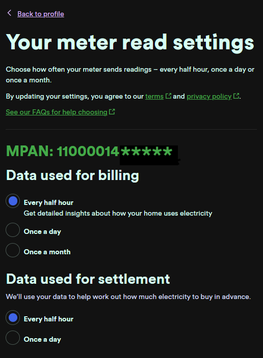Screen dimensions: 263x358
Task: Choose Once a day settlement radio button
Action: pyautogui.click(x=13, y=338)
